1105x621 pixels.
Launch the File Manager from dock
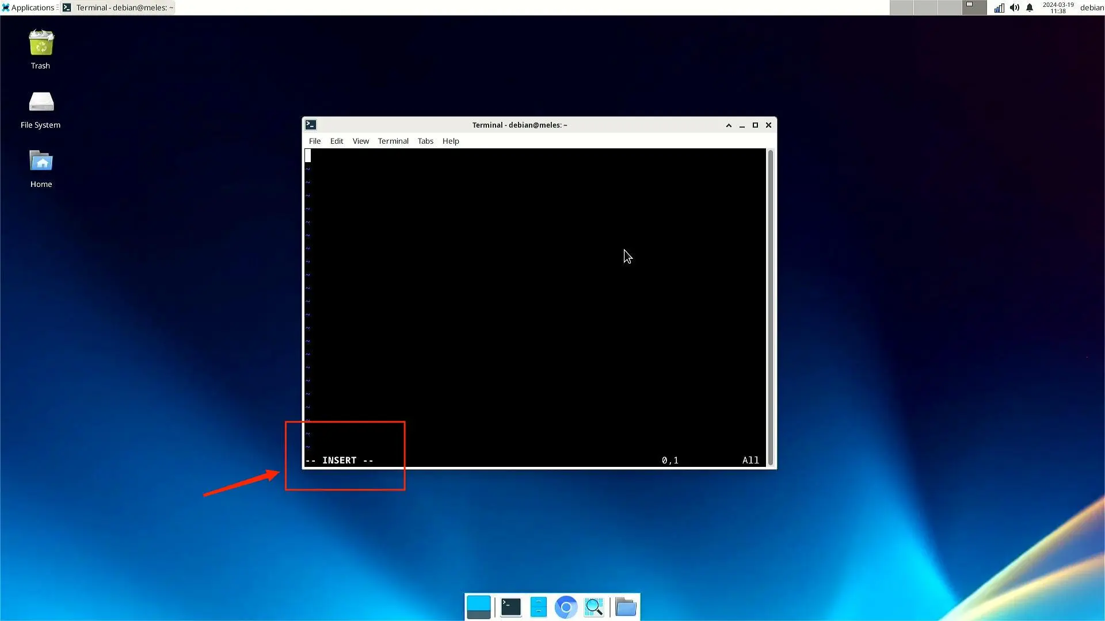(539, 607)
